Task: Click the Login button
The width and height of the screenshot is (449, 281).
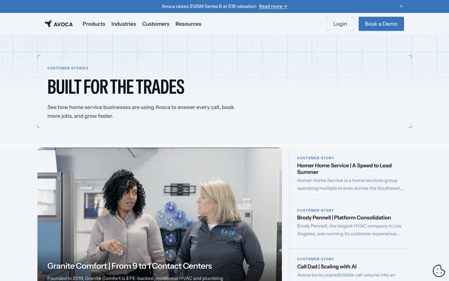Action: click(x=340, y=24)
